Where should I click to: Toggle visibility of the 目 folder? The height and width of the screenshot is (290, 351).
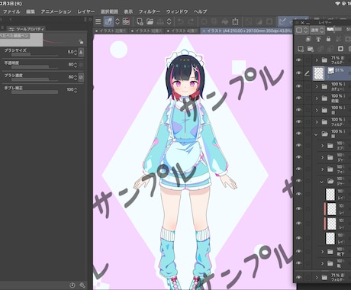click(299, 110)
